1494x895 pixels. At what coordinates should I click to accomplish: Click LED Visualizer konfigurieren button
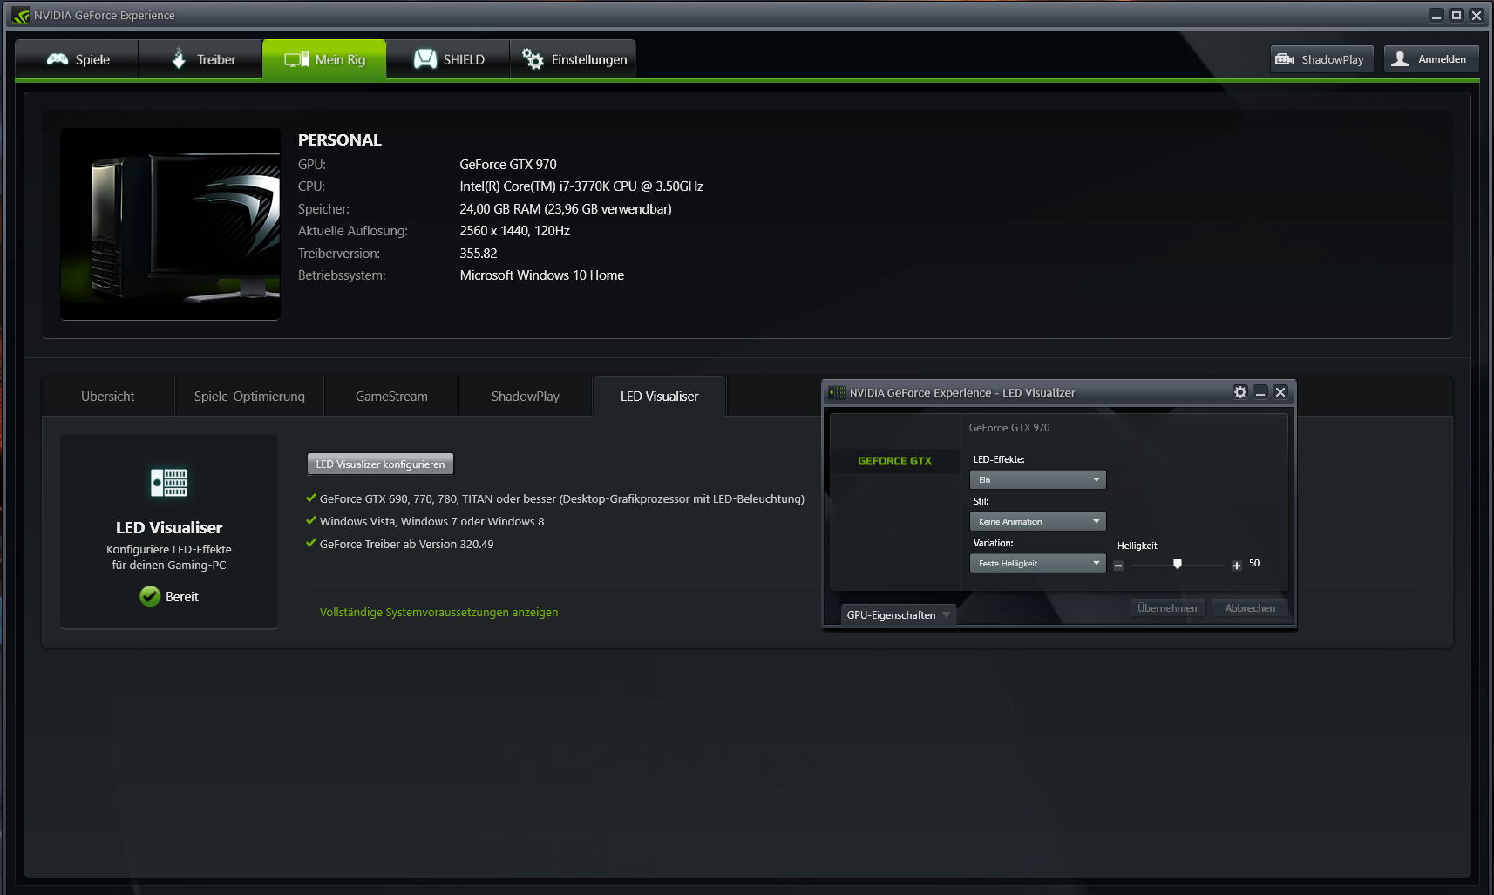[380, 464]
